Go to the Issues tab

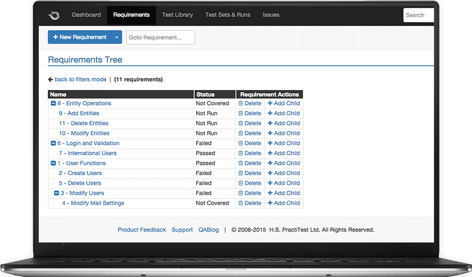pyautogui.click(x=271, y=15)
